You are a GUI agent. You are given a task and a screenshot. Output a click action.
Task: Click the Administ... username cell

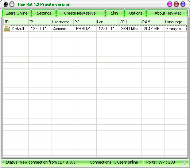coord(62,29)
